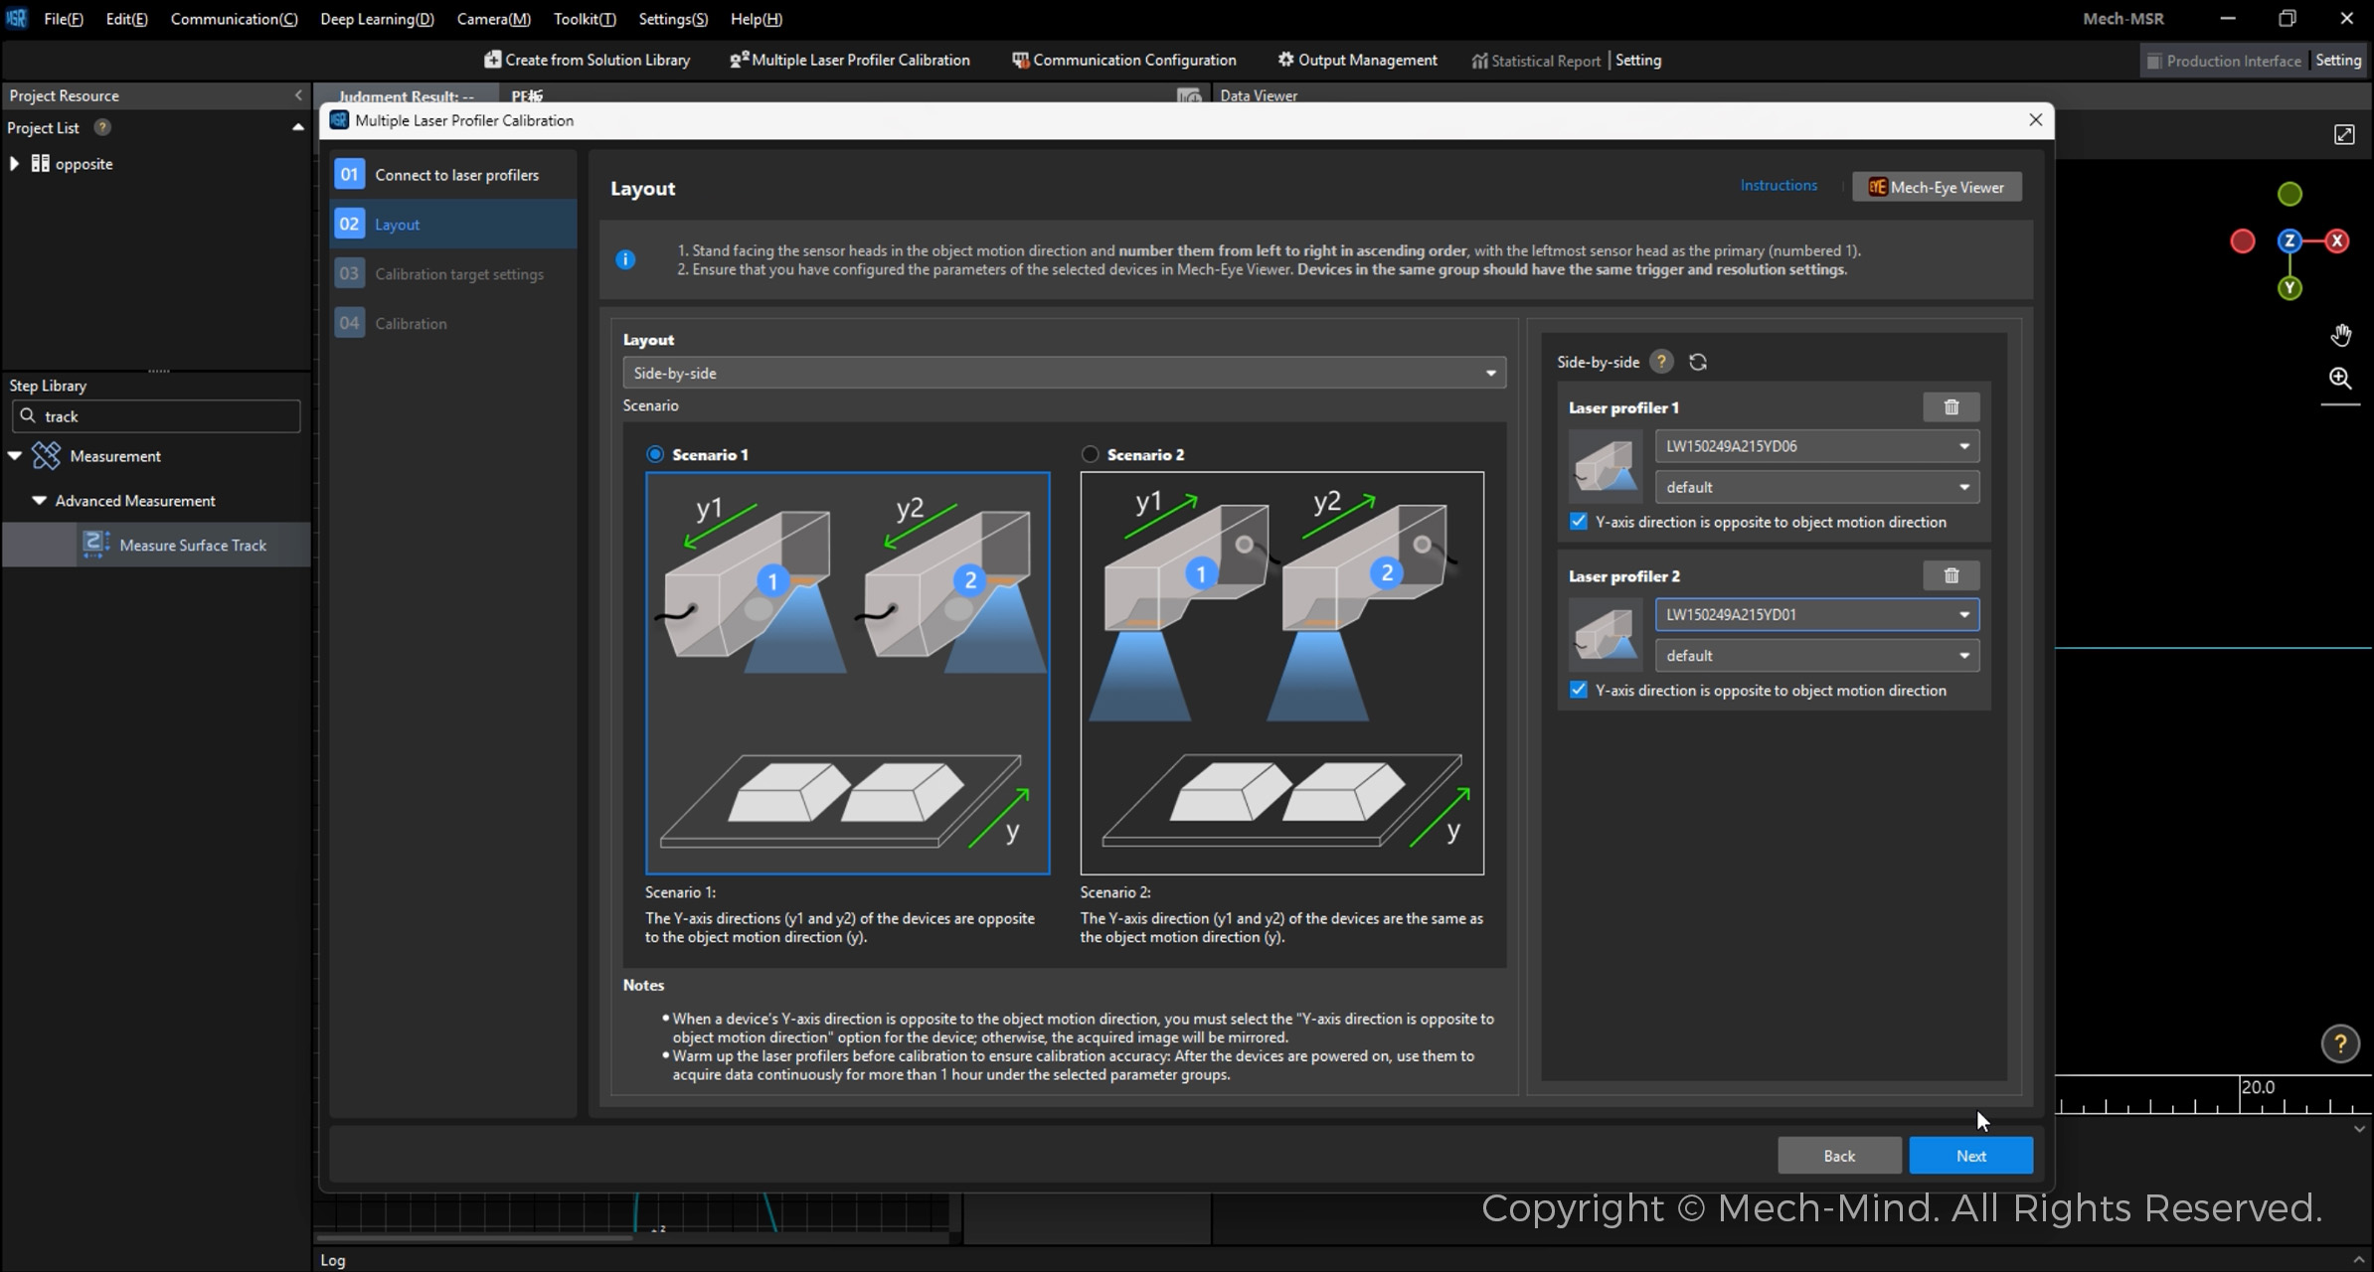Expand the opposite project tree node
This screenshot has width=2374, height=1272.
[14, 164]
